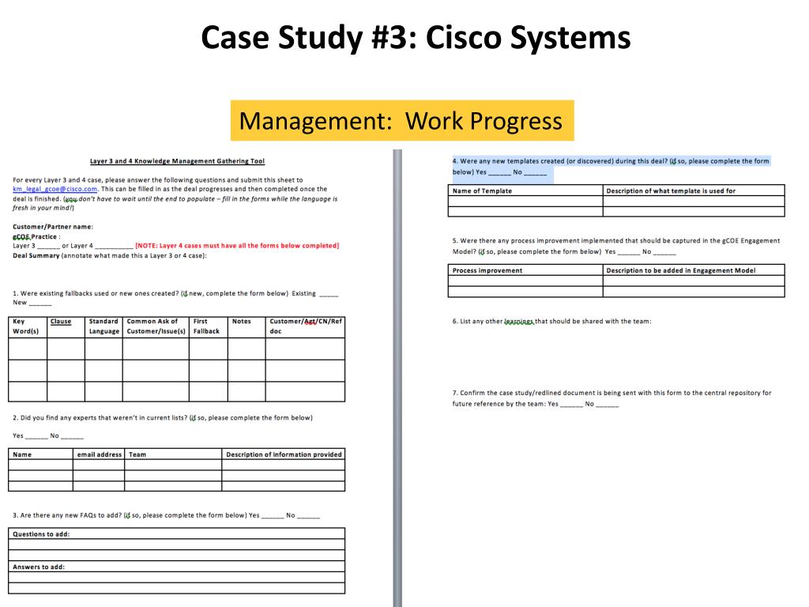
Task: Click the 'Standard Language' column header
Action: point(103,326)
